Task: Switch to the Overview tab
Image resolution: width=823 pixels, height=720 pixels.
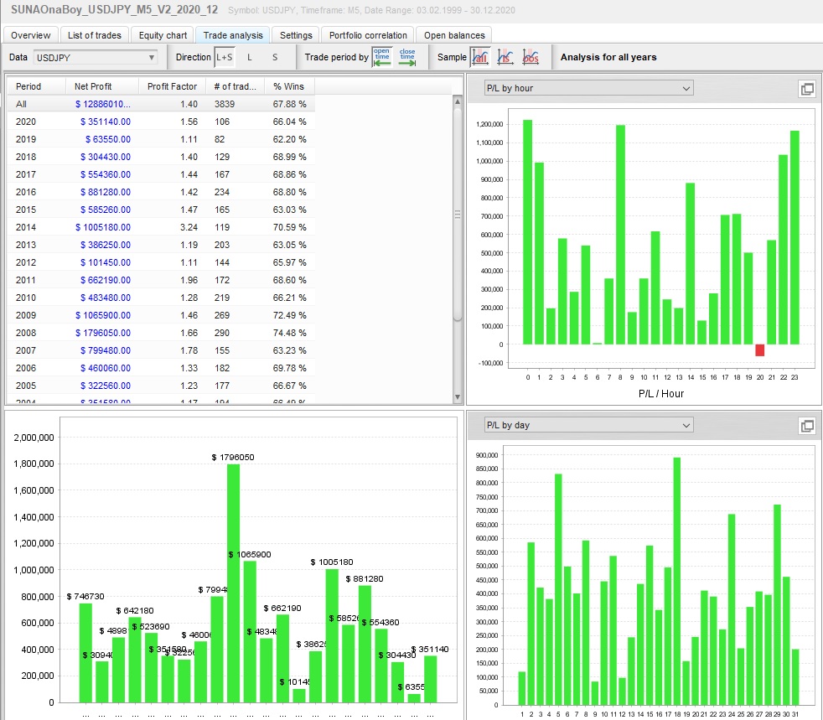Action: coord(30,35)
